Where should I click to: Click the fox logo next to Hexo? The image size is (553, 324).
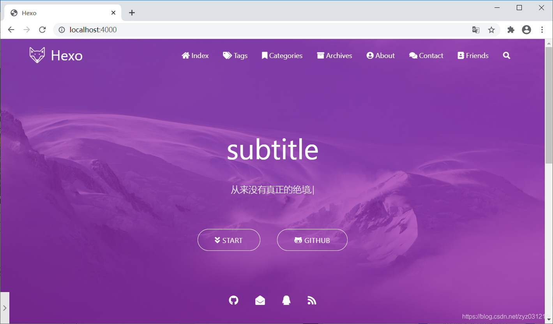tap(37, 55)
